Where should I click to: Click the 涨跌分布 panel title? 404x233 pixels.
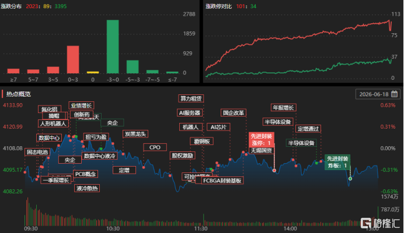11,6
